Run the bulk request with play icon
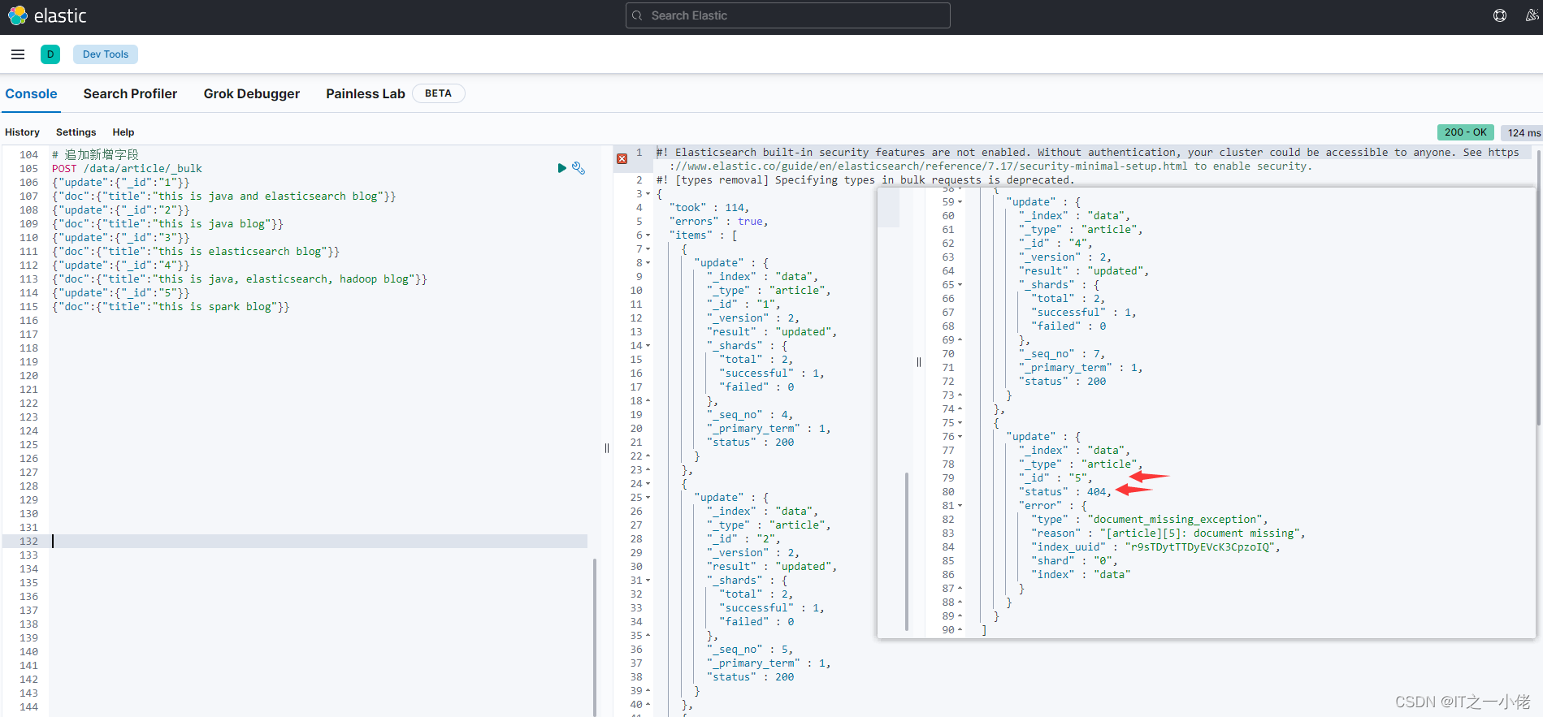 pyautogui.click(x=561, y=168)
